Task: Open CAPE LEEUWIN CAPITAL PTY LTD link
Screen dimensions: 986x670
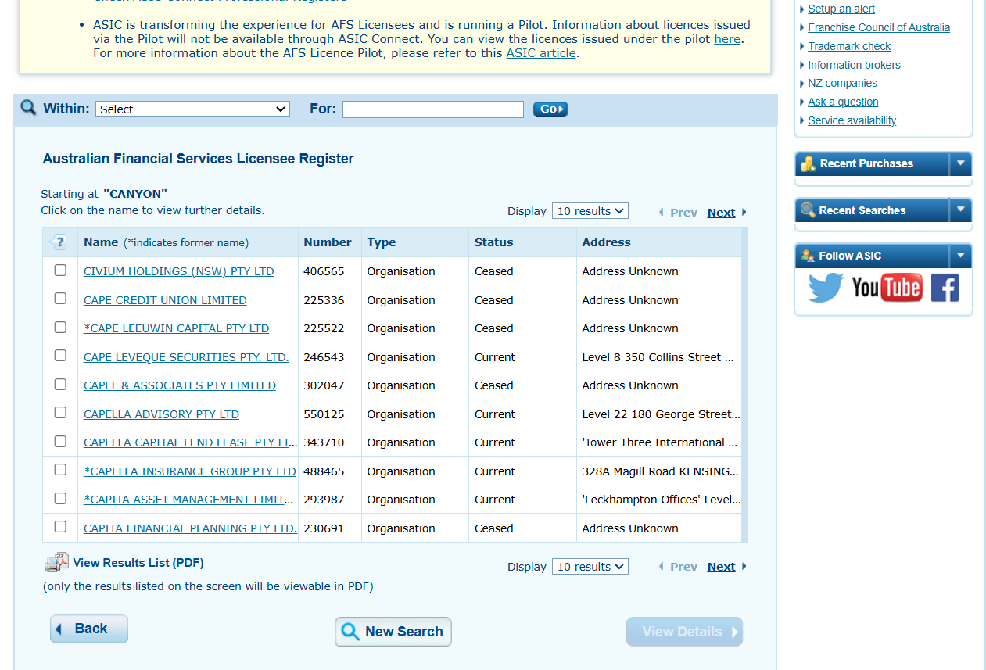Action: pyautogui.click(x=176, y=328)
